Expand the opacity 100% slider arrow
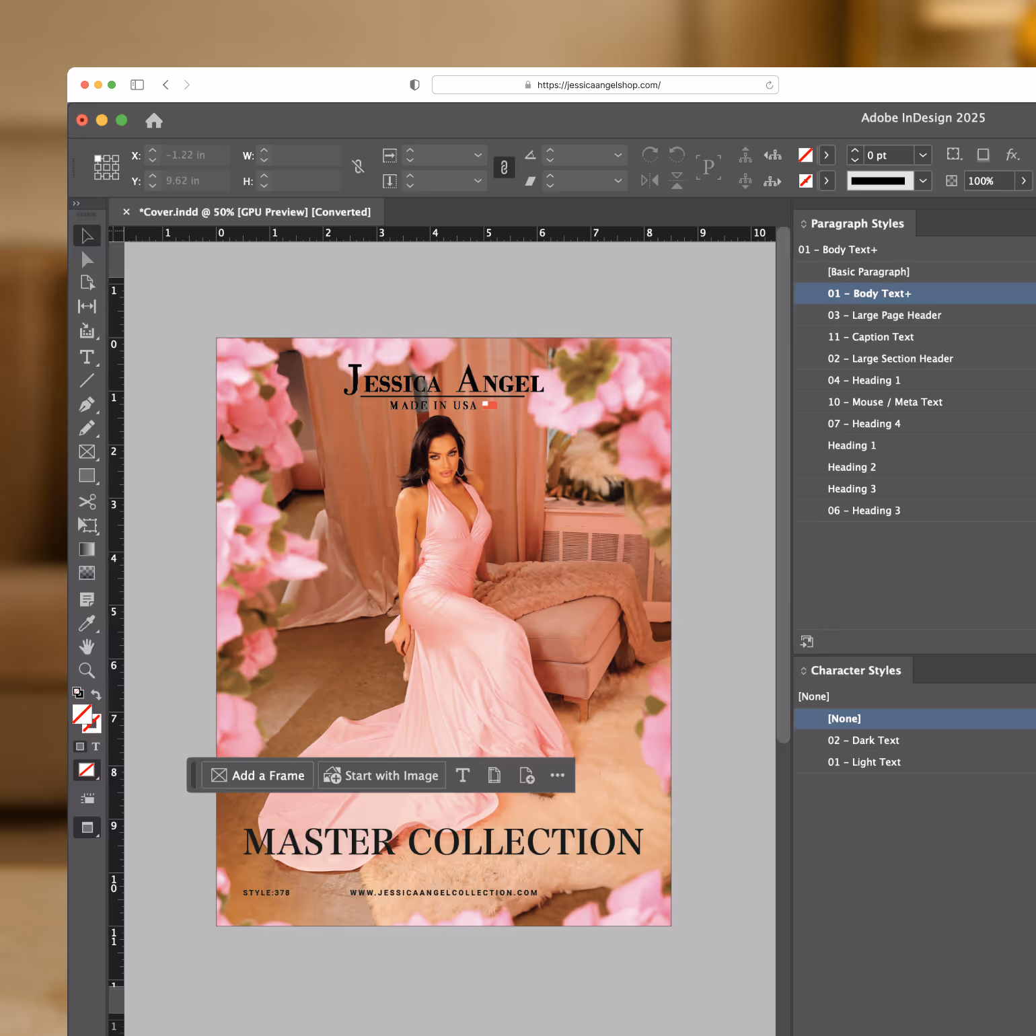Viewport: 1036px width, 1036px height. tap(1023, 181)
